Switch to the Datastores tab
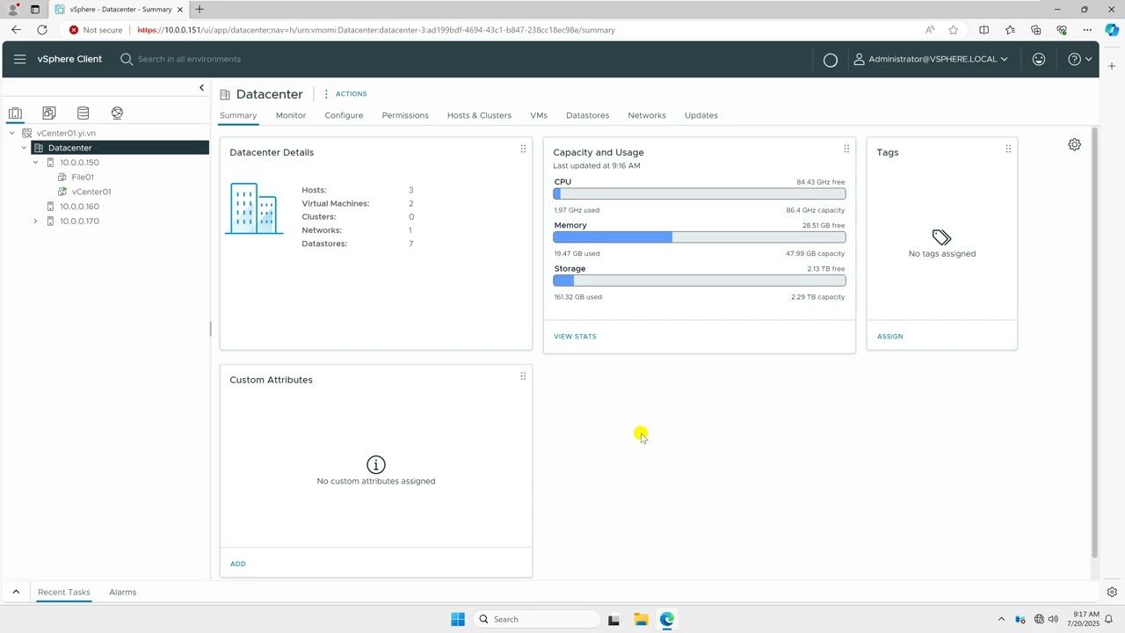 click(587, 115)
